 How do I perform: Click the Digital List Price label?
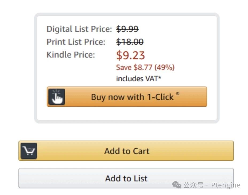coord(79,29)
